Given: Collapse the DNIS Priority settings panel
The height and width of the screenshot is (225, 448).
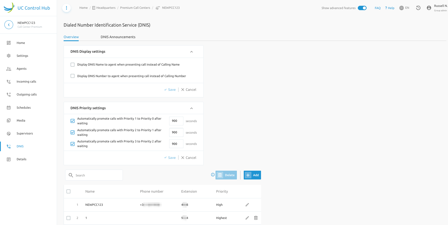Looking at the screenshot, I should tap(191, 108).
